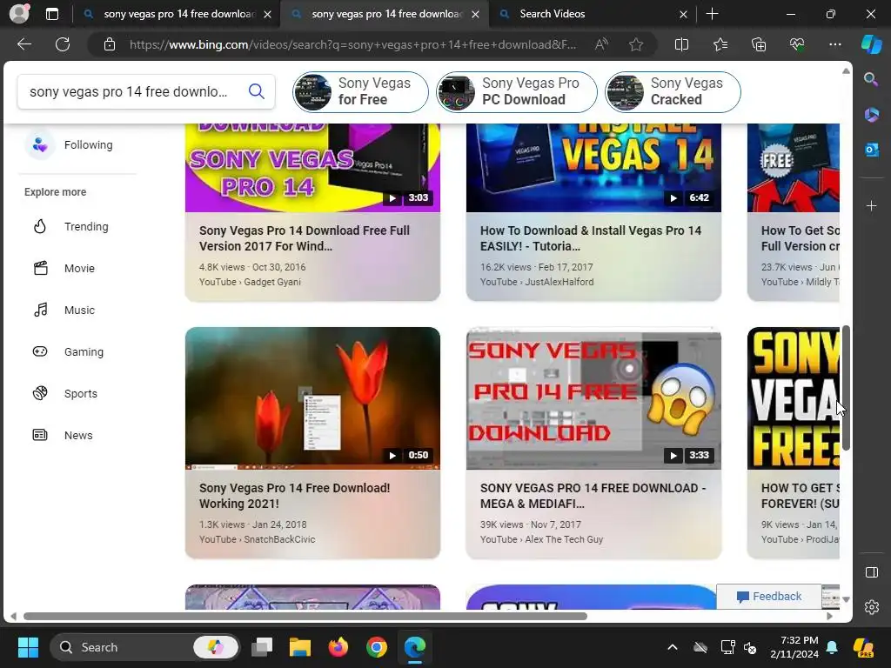This screenshot has height=668, width=891.
Task: Open Browser essentials heart icon
Action: pyautogui.click(x=797, y=44)
